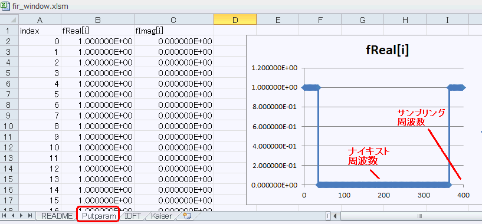Click fReal cell in row 14
The width and height of the screenshot is (482, 224).
point(98,169)
